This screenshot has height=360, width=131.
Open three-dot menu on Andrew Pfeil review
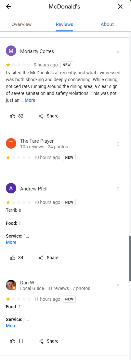point(118,189)
